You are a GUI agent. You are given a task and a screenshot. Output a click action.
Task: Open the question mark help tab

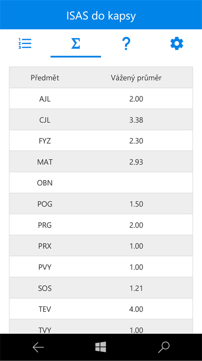126,44
